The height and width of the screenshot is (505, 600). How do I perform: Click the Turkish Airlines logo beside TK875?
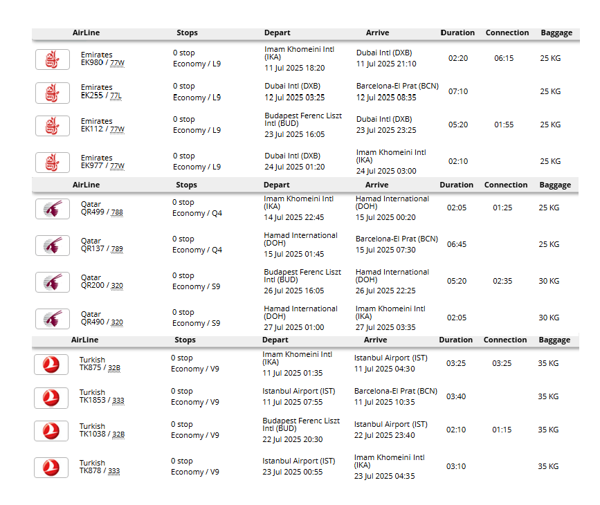(x=51, y=365)
